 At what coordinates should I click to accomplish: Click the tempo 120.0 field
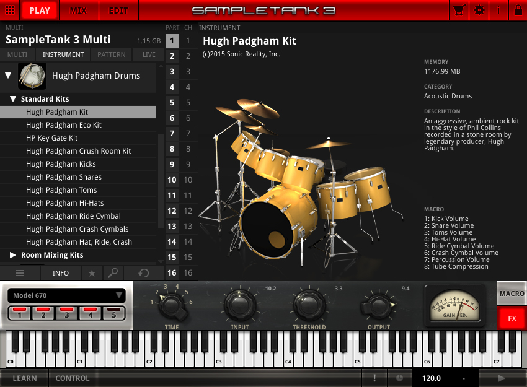coord(432,378)
